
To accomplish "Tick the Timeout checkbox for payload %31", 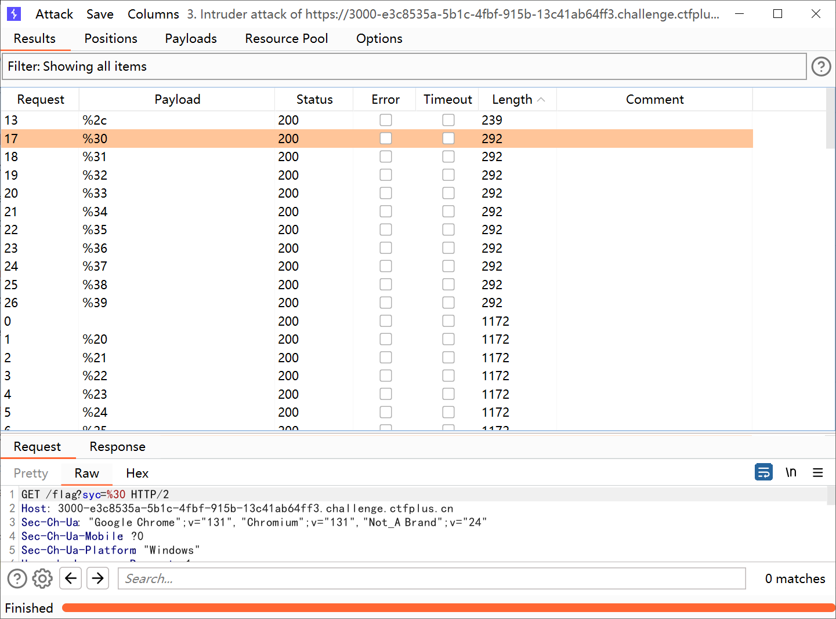I will pyautogui.click(x=448, y=156).
